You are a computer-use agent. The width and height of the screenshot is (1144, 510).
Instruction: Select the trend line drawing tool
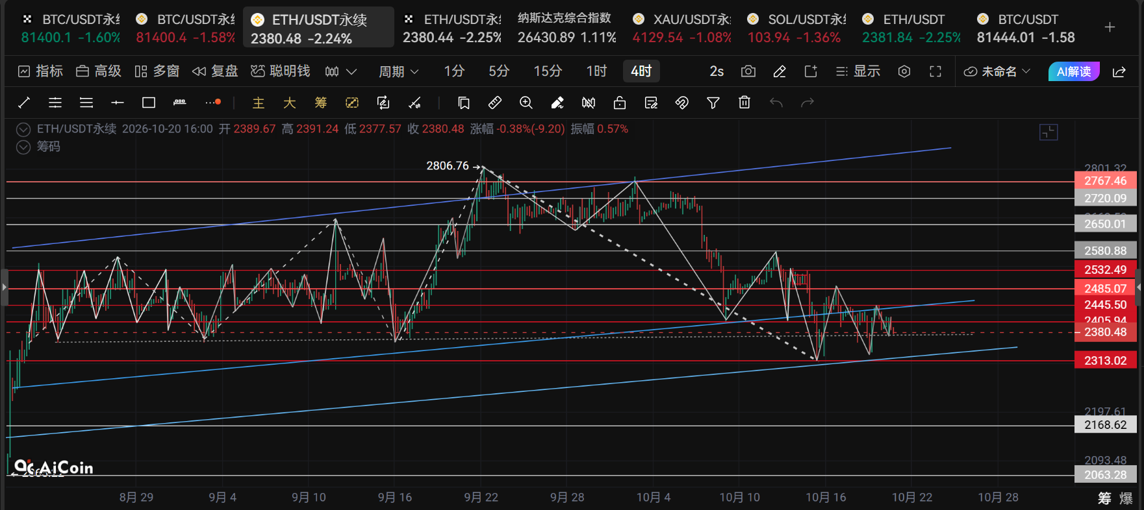pos(24,103)
